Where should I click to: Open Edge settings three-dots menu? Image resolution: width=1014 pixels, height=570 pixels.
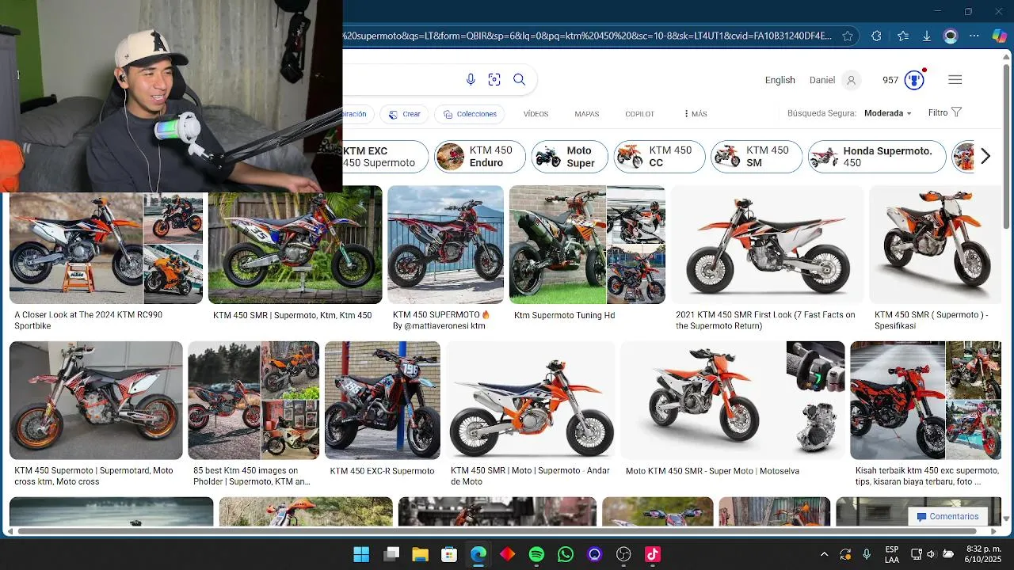click(974, 36)
